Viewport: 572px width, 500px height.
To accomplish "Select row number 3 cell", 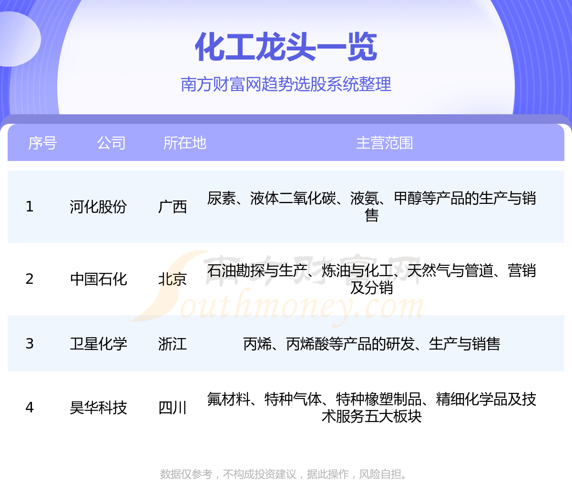I will point(30,344).
